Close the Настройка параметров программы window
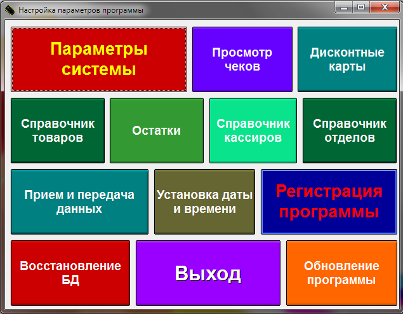Image resolution: width=403 pixels, height=314 pixels. point(385,8)
